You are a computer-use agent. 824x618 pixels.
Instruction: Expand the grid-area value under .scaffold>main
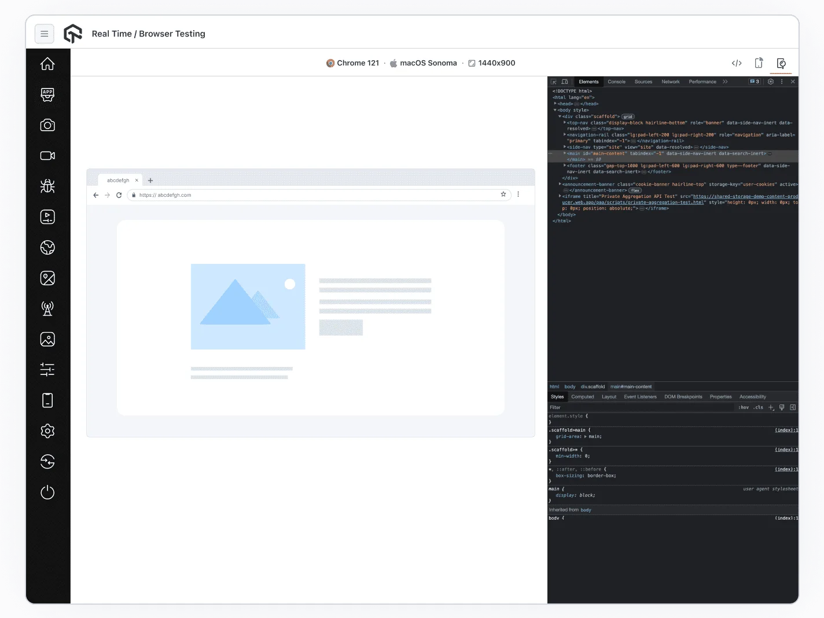[x=585, y=436]
